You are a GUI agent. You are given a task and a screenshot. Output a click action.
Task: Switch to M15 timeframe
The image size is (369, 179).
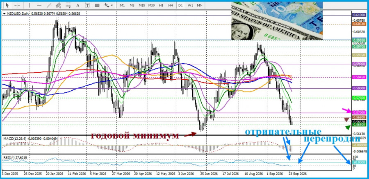[x=142, y=5]
